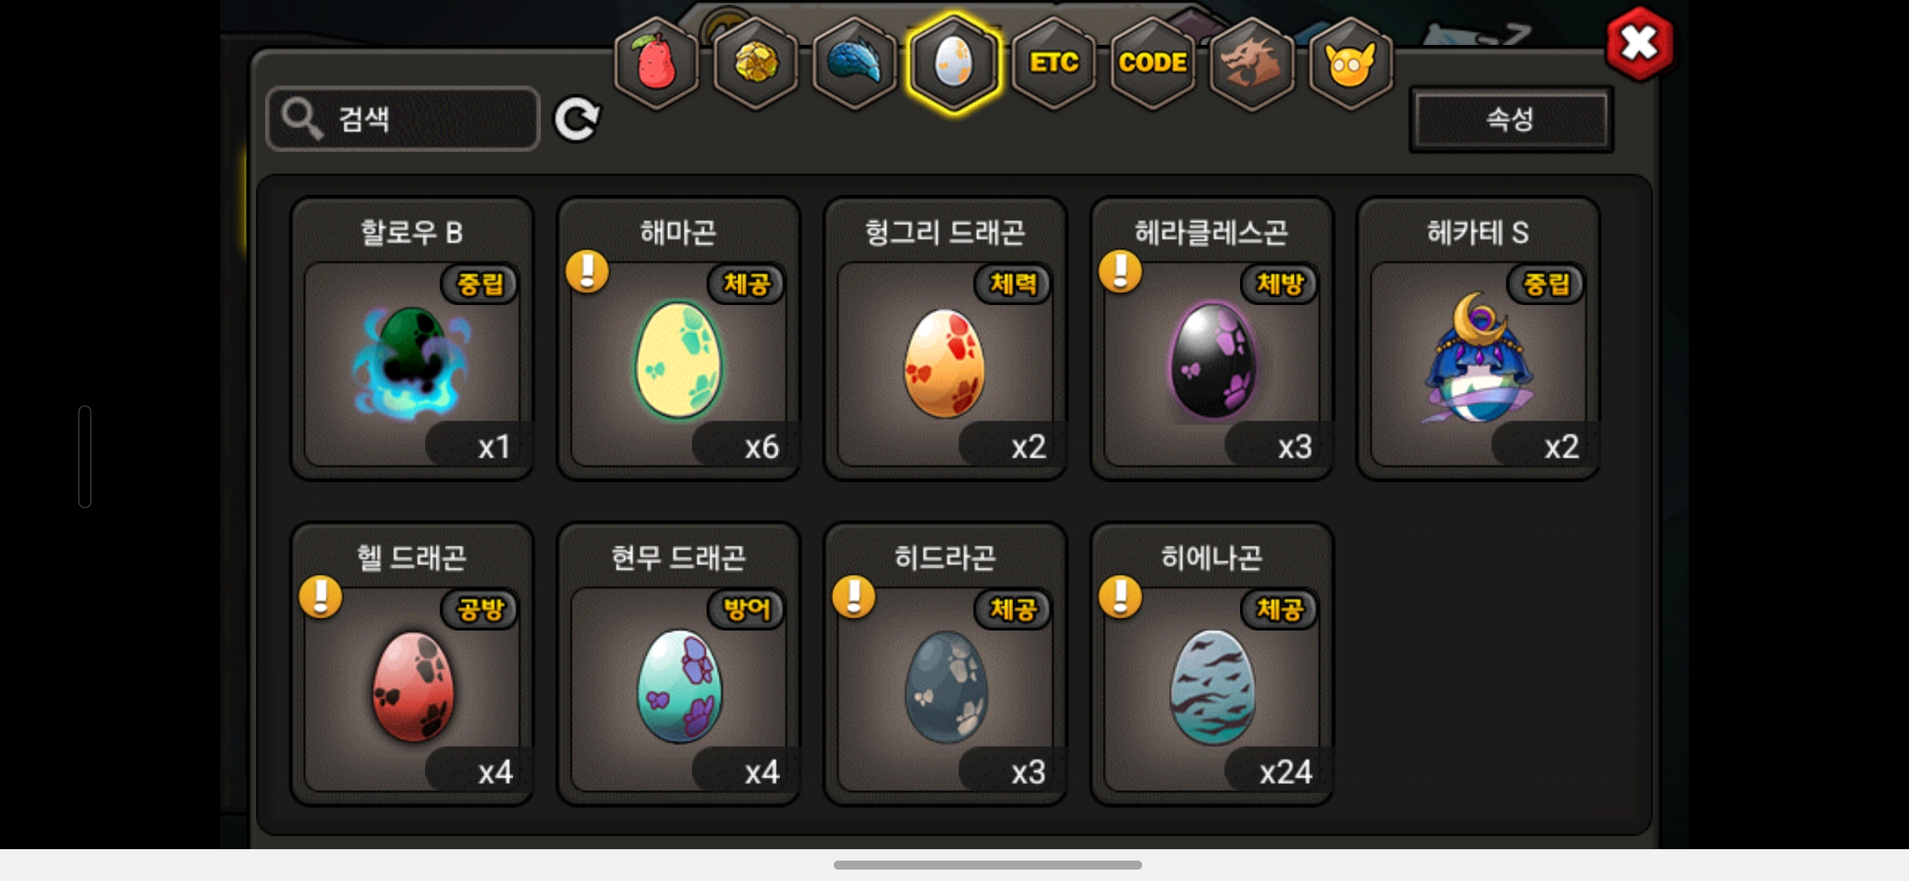Select the brown dragon head tab
1909x881 pixels.
click(x=1251, y=63)
